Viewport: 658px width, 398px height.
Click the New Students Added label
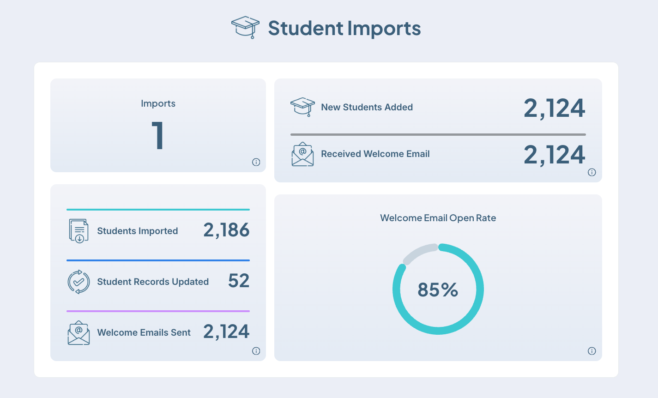click(367, 107)
